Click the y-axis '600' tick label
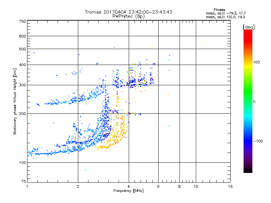This screenshot has height=203, width=271. 23,36
